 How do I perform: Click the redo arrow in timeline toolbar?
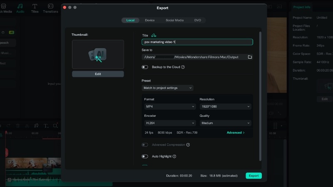coord(8,126)
